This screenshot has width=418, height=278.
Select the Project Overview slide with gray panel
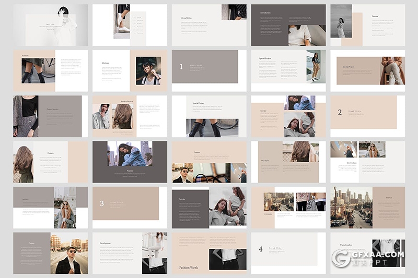[x=51, y=116]
